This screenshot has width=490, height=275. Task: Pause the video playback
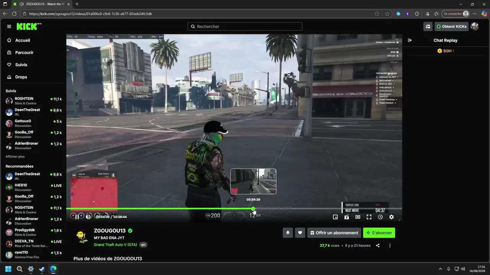[77, 217]
